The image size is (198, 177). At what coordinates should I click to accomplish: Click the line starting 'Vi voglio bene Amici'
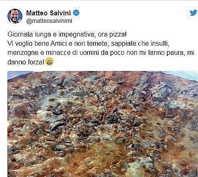(88, 44)
